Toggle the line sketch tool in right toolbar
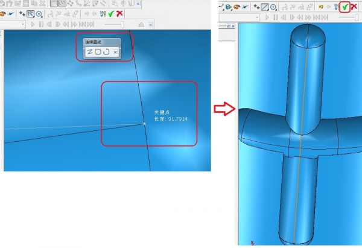This screenshot has height=248, width=362. coord(265,7)
